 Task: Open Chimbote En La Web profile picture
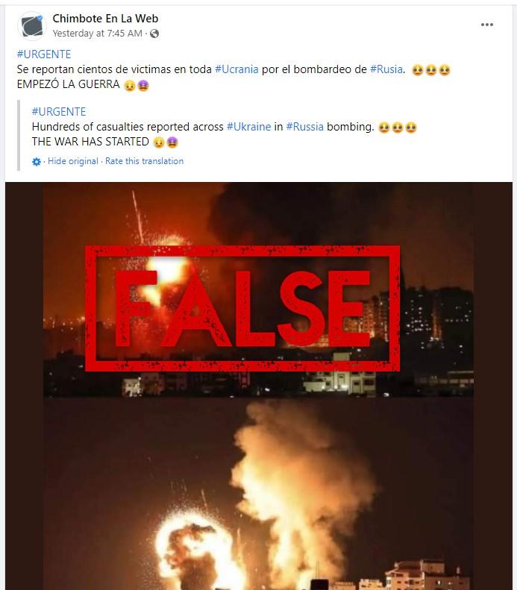point(32,26)
